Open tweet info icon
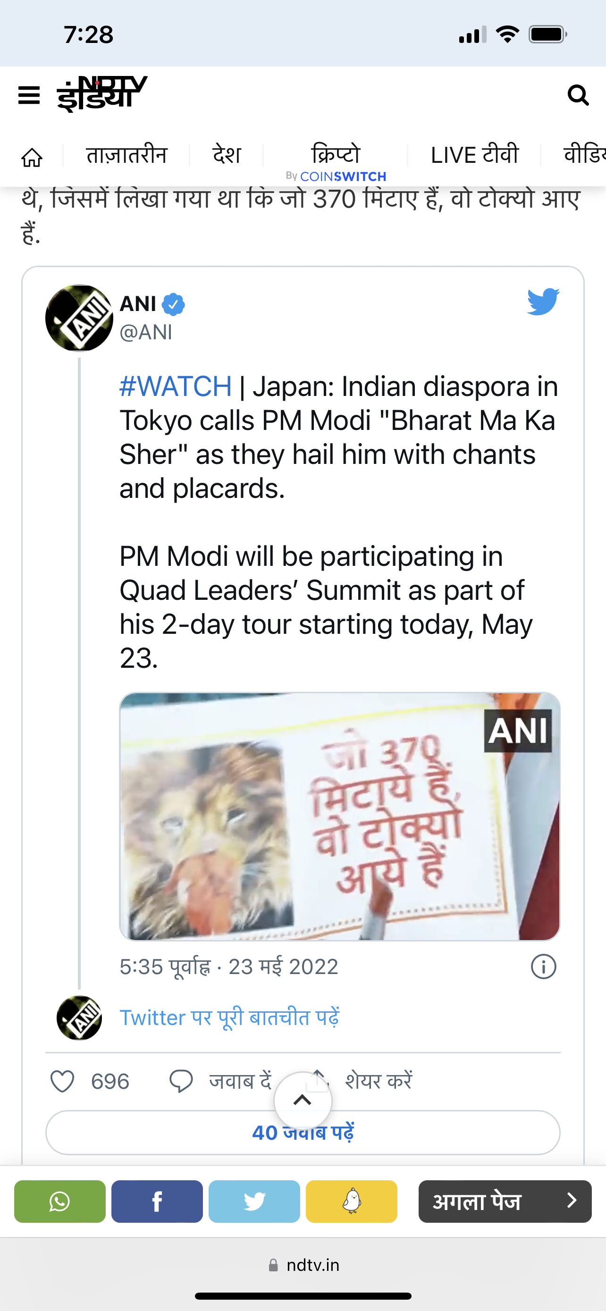 543,966
